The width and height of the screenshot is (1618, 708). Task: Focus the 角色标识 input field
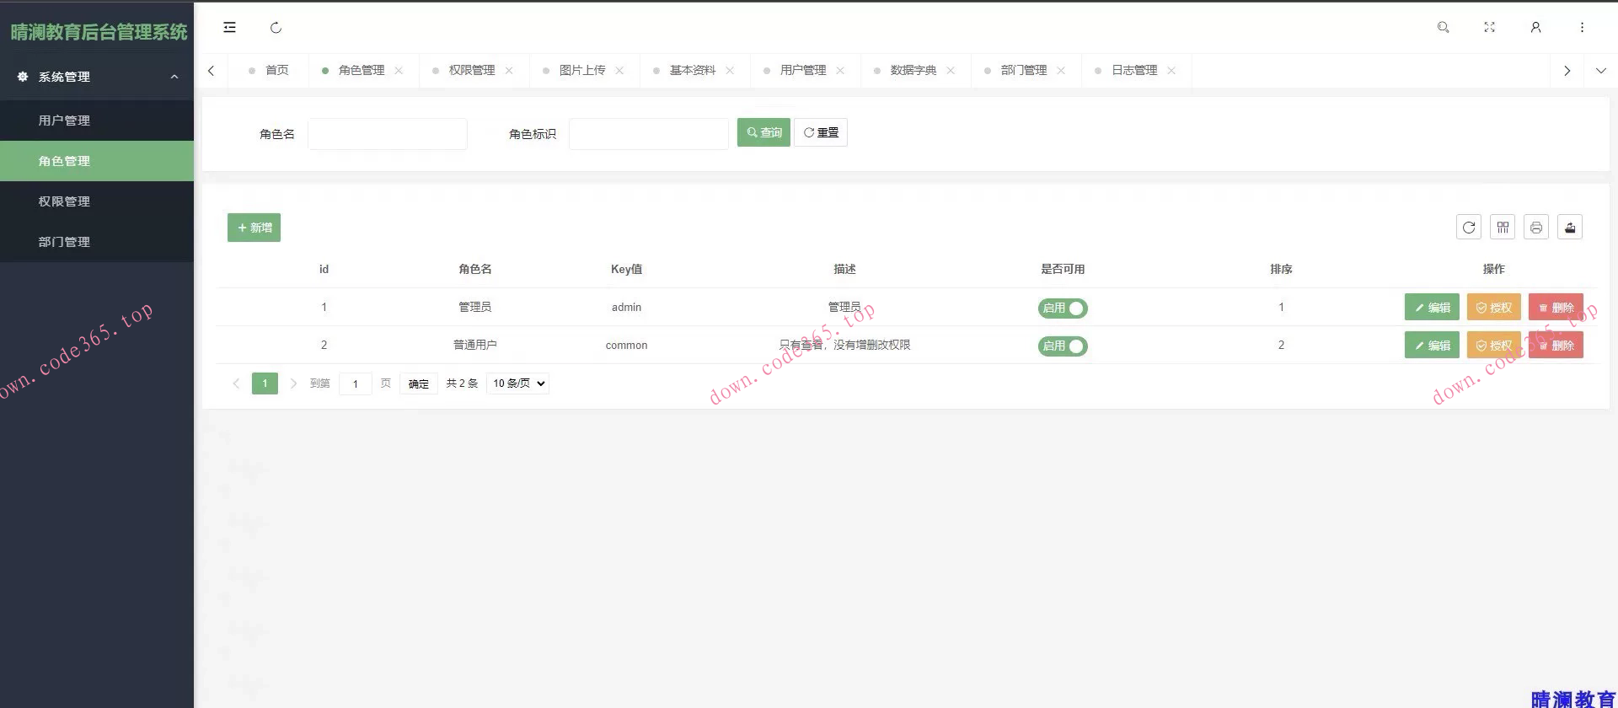[649, 134]
